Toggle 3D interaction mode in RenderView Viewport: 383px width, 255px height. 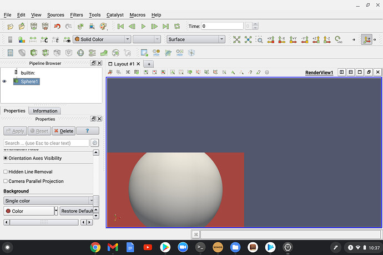(x=128, y=72)
